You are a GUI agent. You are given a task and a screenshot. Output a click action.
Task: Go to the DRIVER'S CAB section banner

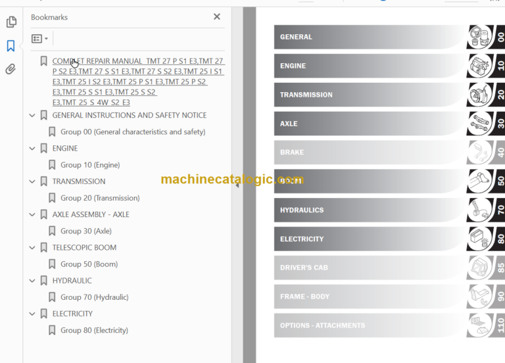click(370, 268)
